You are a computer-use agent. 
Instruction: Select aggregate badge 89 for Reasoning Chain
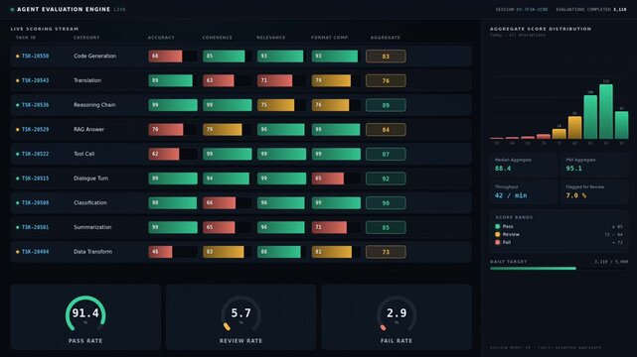coord(386,105)
